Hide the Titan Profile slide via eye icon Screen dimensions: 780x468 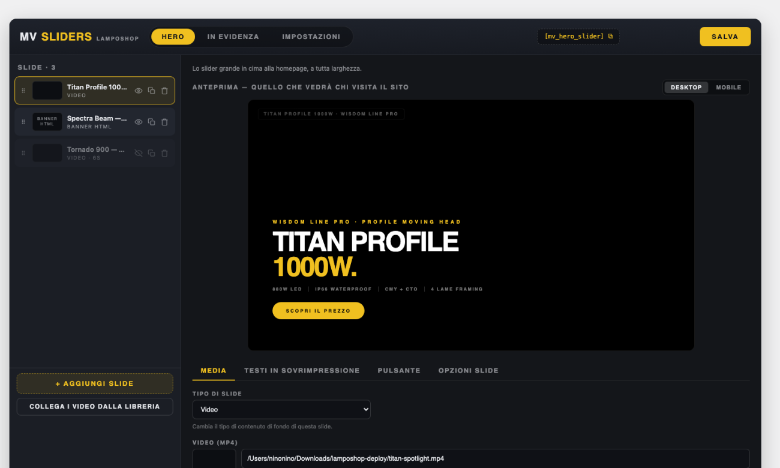(x=139, y=91)
